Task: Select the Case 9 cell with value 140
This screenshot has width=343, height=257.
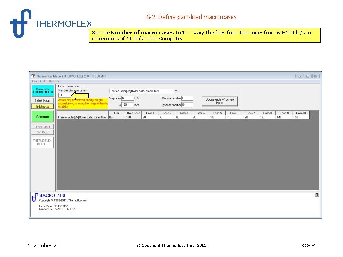Action: click(x=284, y=117)
